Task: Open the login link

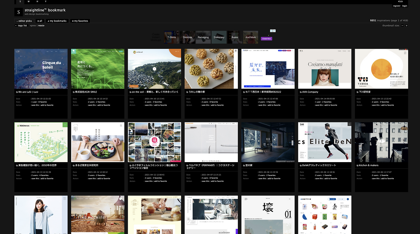Action: tap(405, 6)
